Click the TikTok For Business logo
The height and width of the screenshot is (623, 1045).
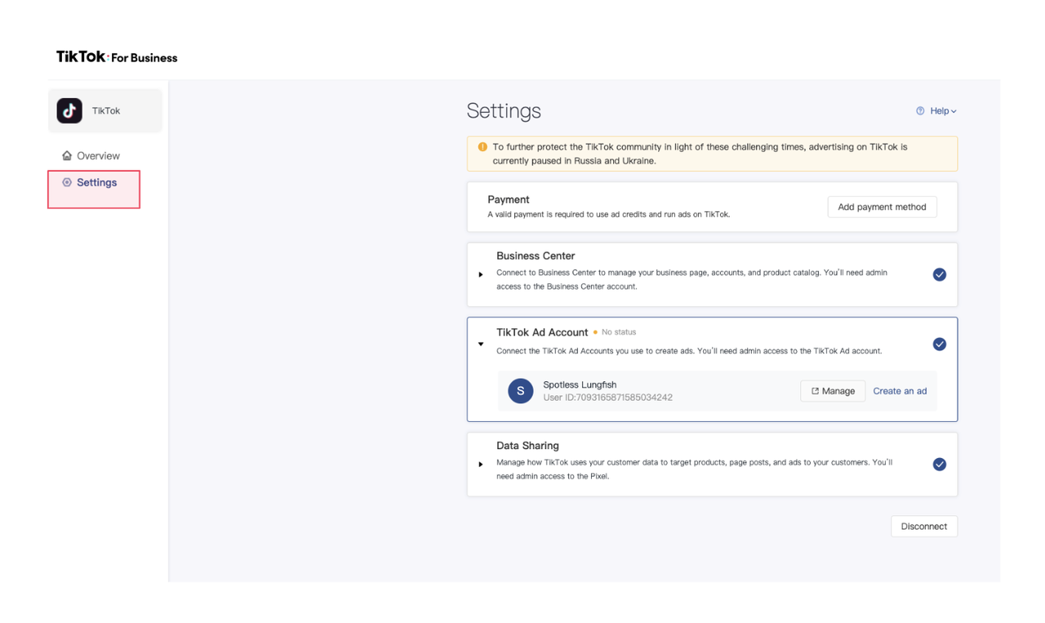117,57
